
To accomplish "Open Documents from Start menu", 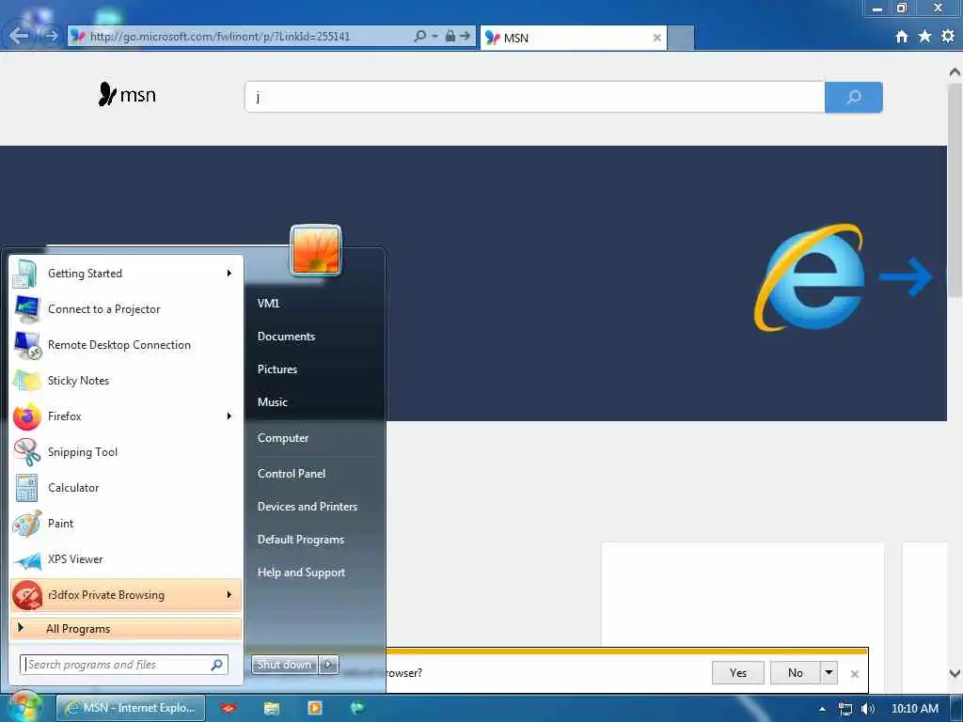I will [x=286, y=337].
